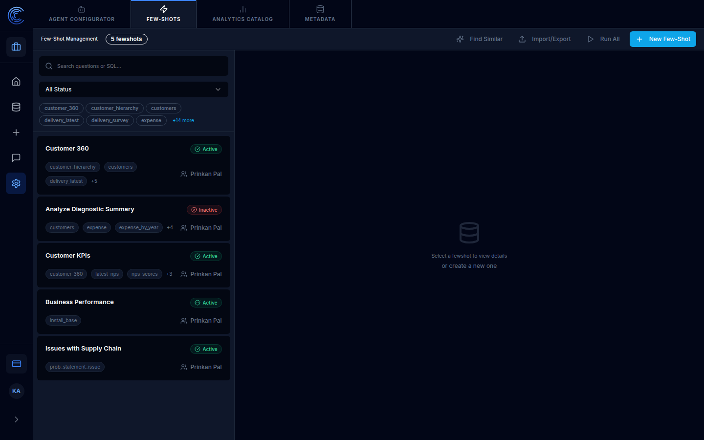Screen dimensions: 704x440
Task: Click user icon beside Prinkan Pal in Customer 360
Action: pos(184,174)
